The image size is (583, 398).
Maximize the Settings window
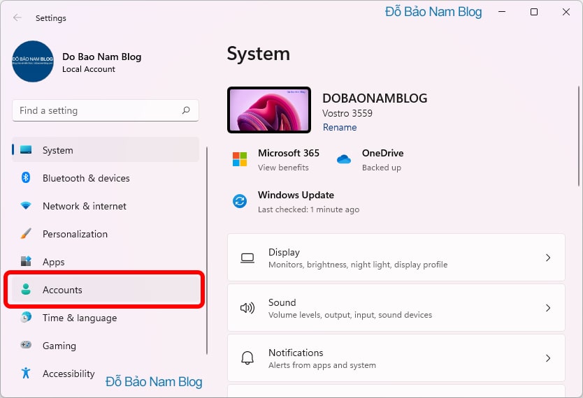[x=534, y=12]
